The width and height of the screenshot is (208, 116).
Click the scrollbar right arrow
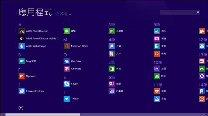click(x=202, y=114)
